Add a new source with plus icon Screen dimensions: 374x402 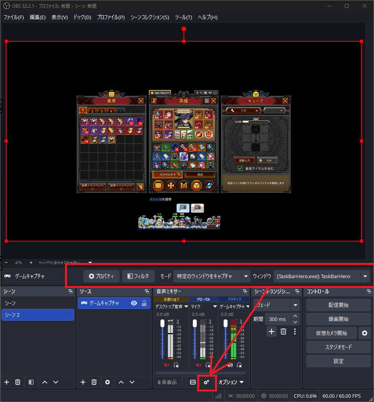(x=83, y=382)
